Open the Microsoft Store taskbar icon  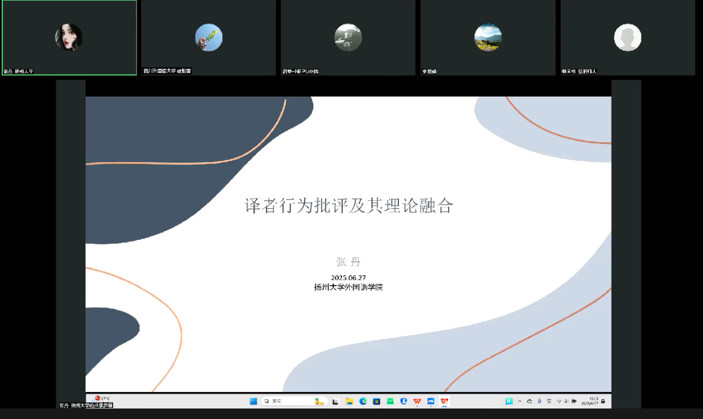click(x=376, y=401)
